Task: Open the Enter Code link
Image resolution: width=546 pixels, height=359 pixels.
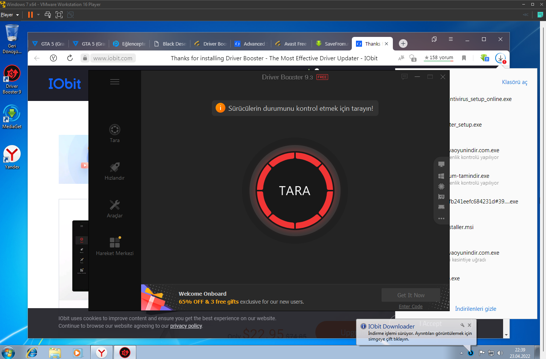Action: coord(411,307)
